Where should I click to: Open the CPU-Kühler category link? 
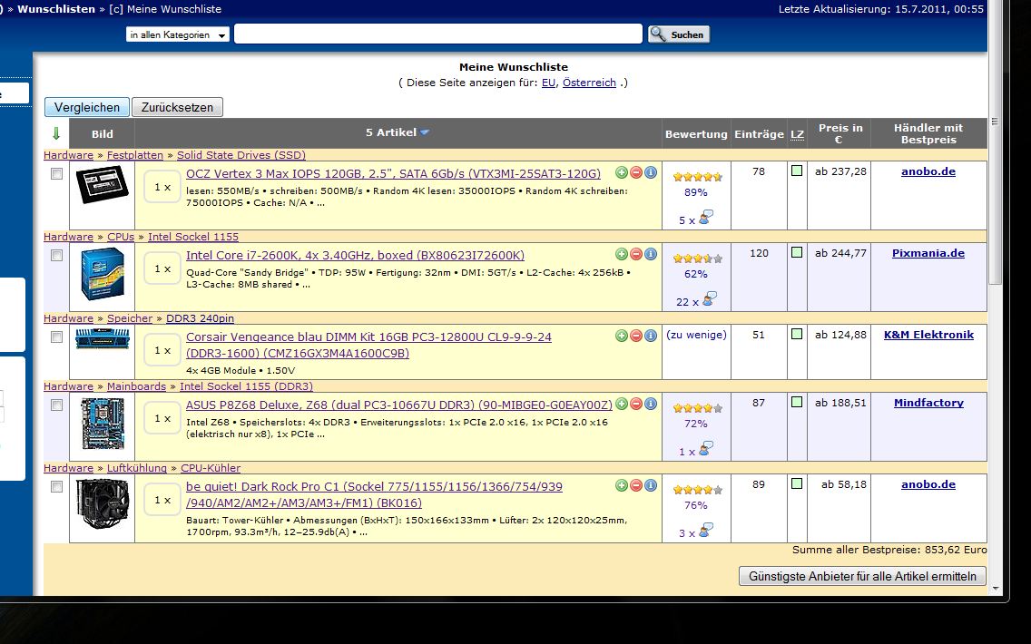pyautogui.click(x=211, y=468)
